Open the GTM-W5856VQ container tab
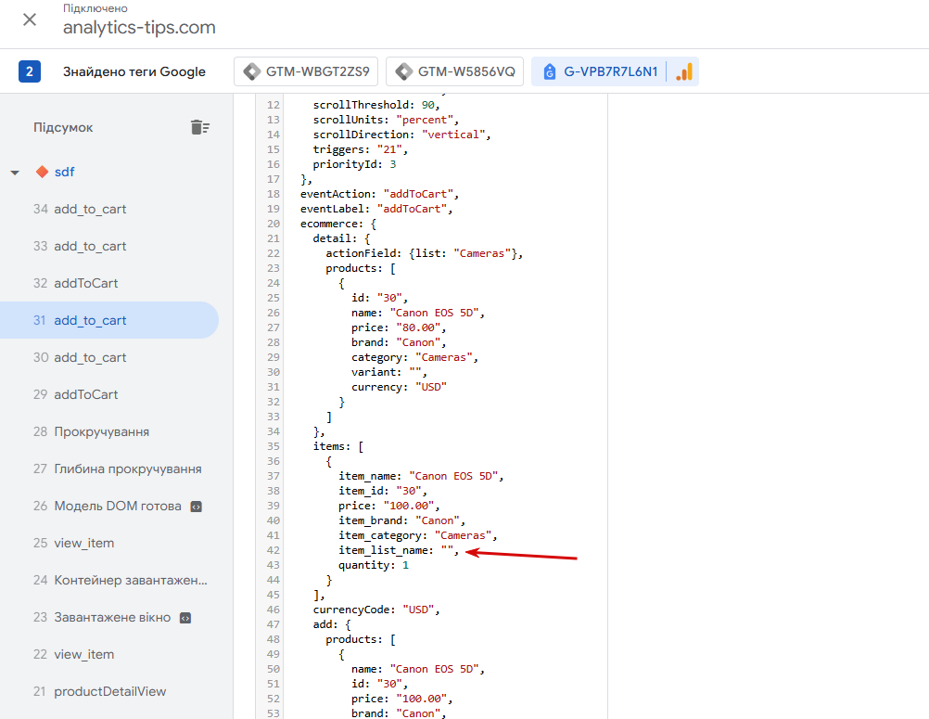Viewport: 929px width, 719px height. pos(454,71)
